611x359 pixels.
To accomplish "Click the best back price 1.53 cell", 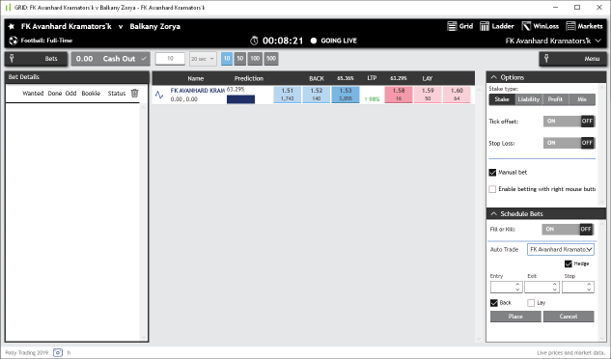I will click(x=346, y=95).
